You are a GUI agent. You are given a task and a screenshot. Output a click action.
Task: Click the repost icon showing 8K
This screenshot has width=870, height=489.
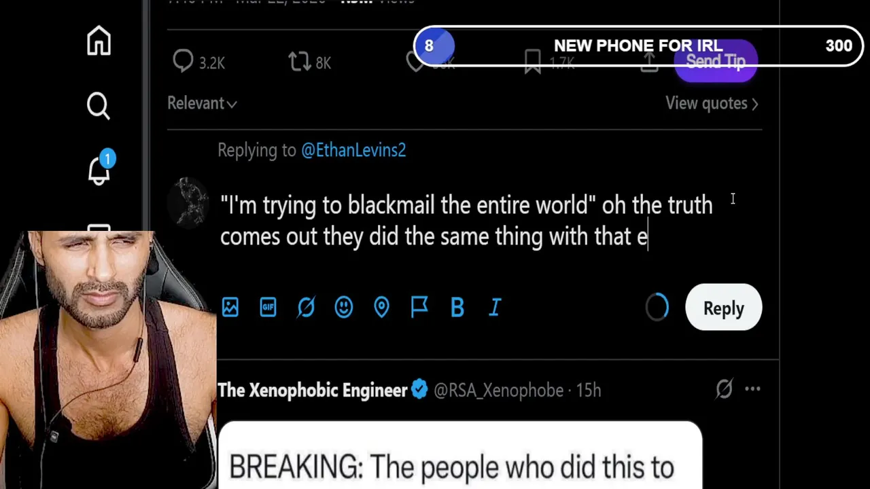(299, 62)
